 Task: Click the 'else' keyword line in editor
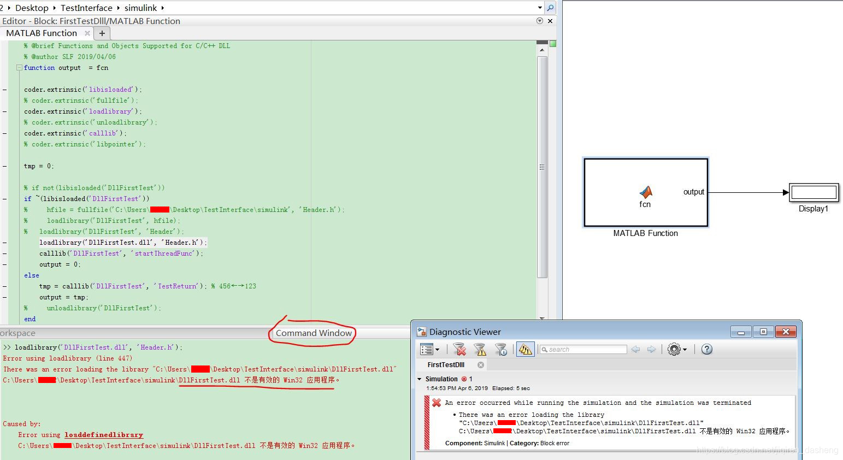click(32, 275)
